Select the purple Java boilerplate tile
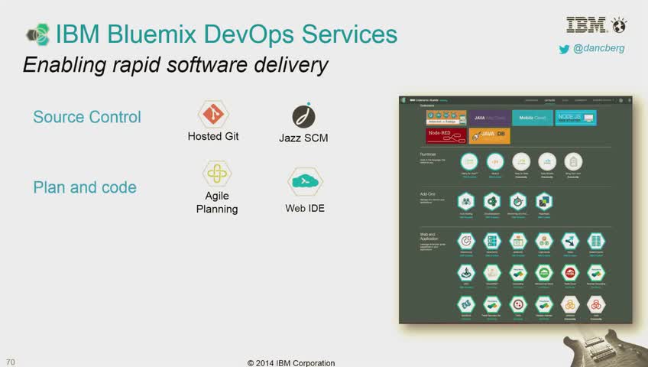The width and height of the screenshot is (648, 367). pos(489,118)
